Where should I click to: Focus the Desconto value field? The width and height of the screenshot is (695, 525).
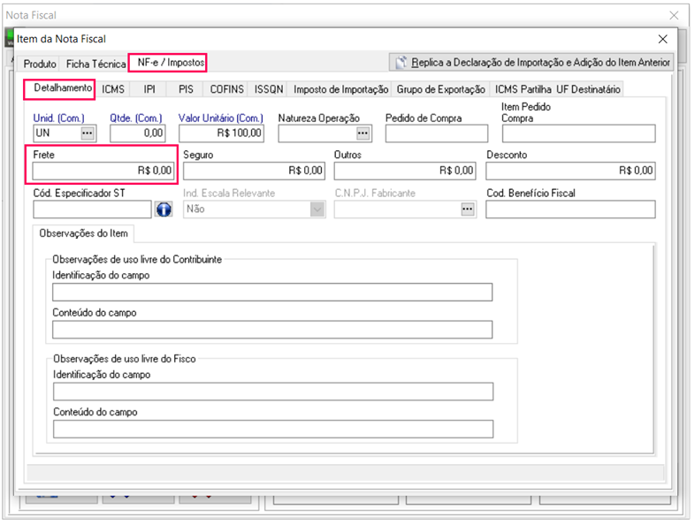click(570, 171)
